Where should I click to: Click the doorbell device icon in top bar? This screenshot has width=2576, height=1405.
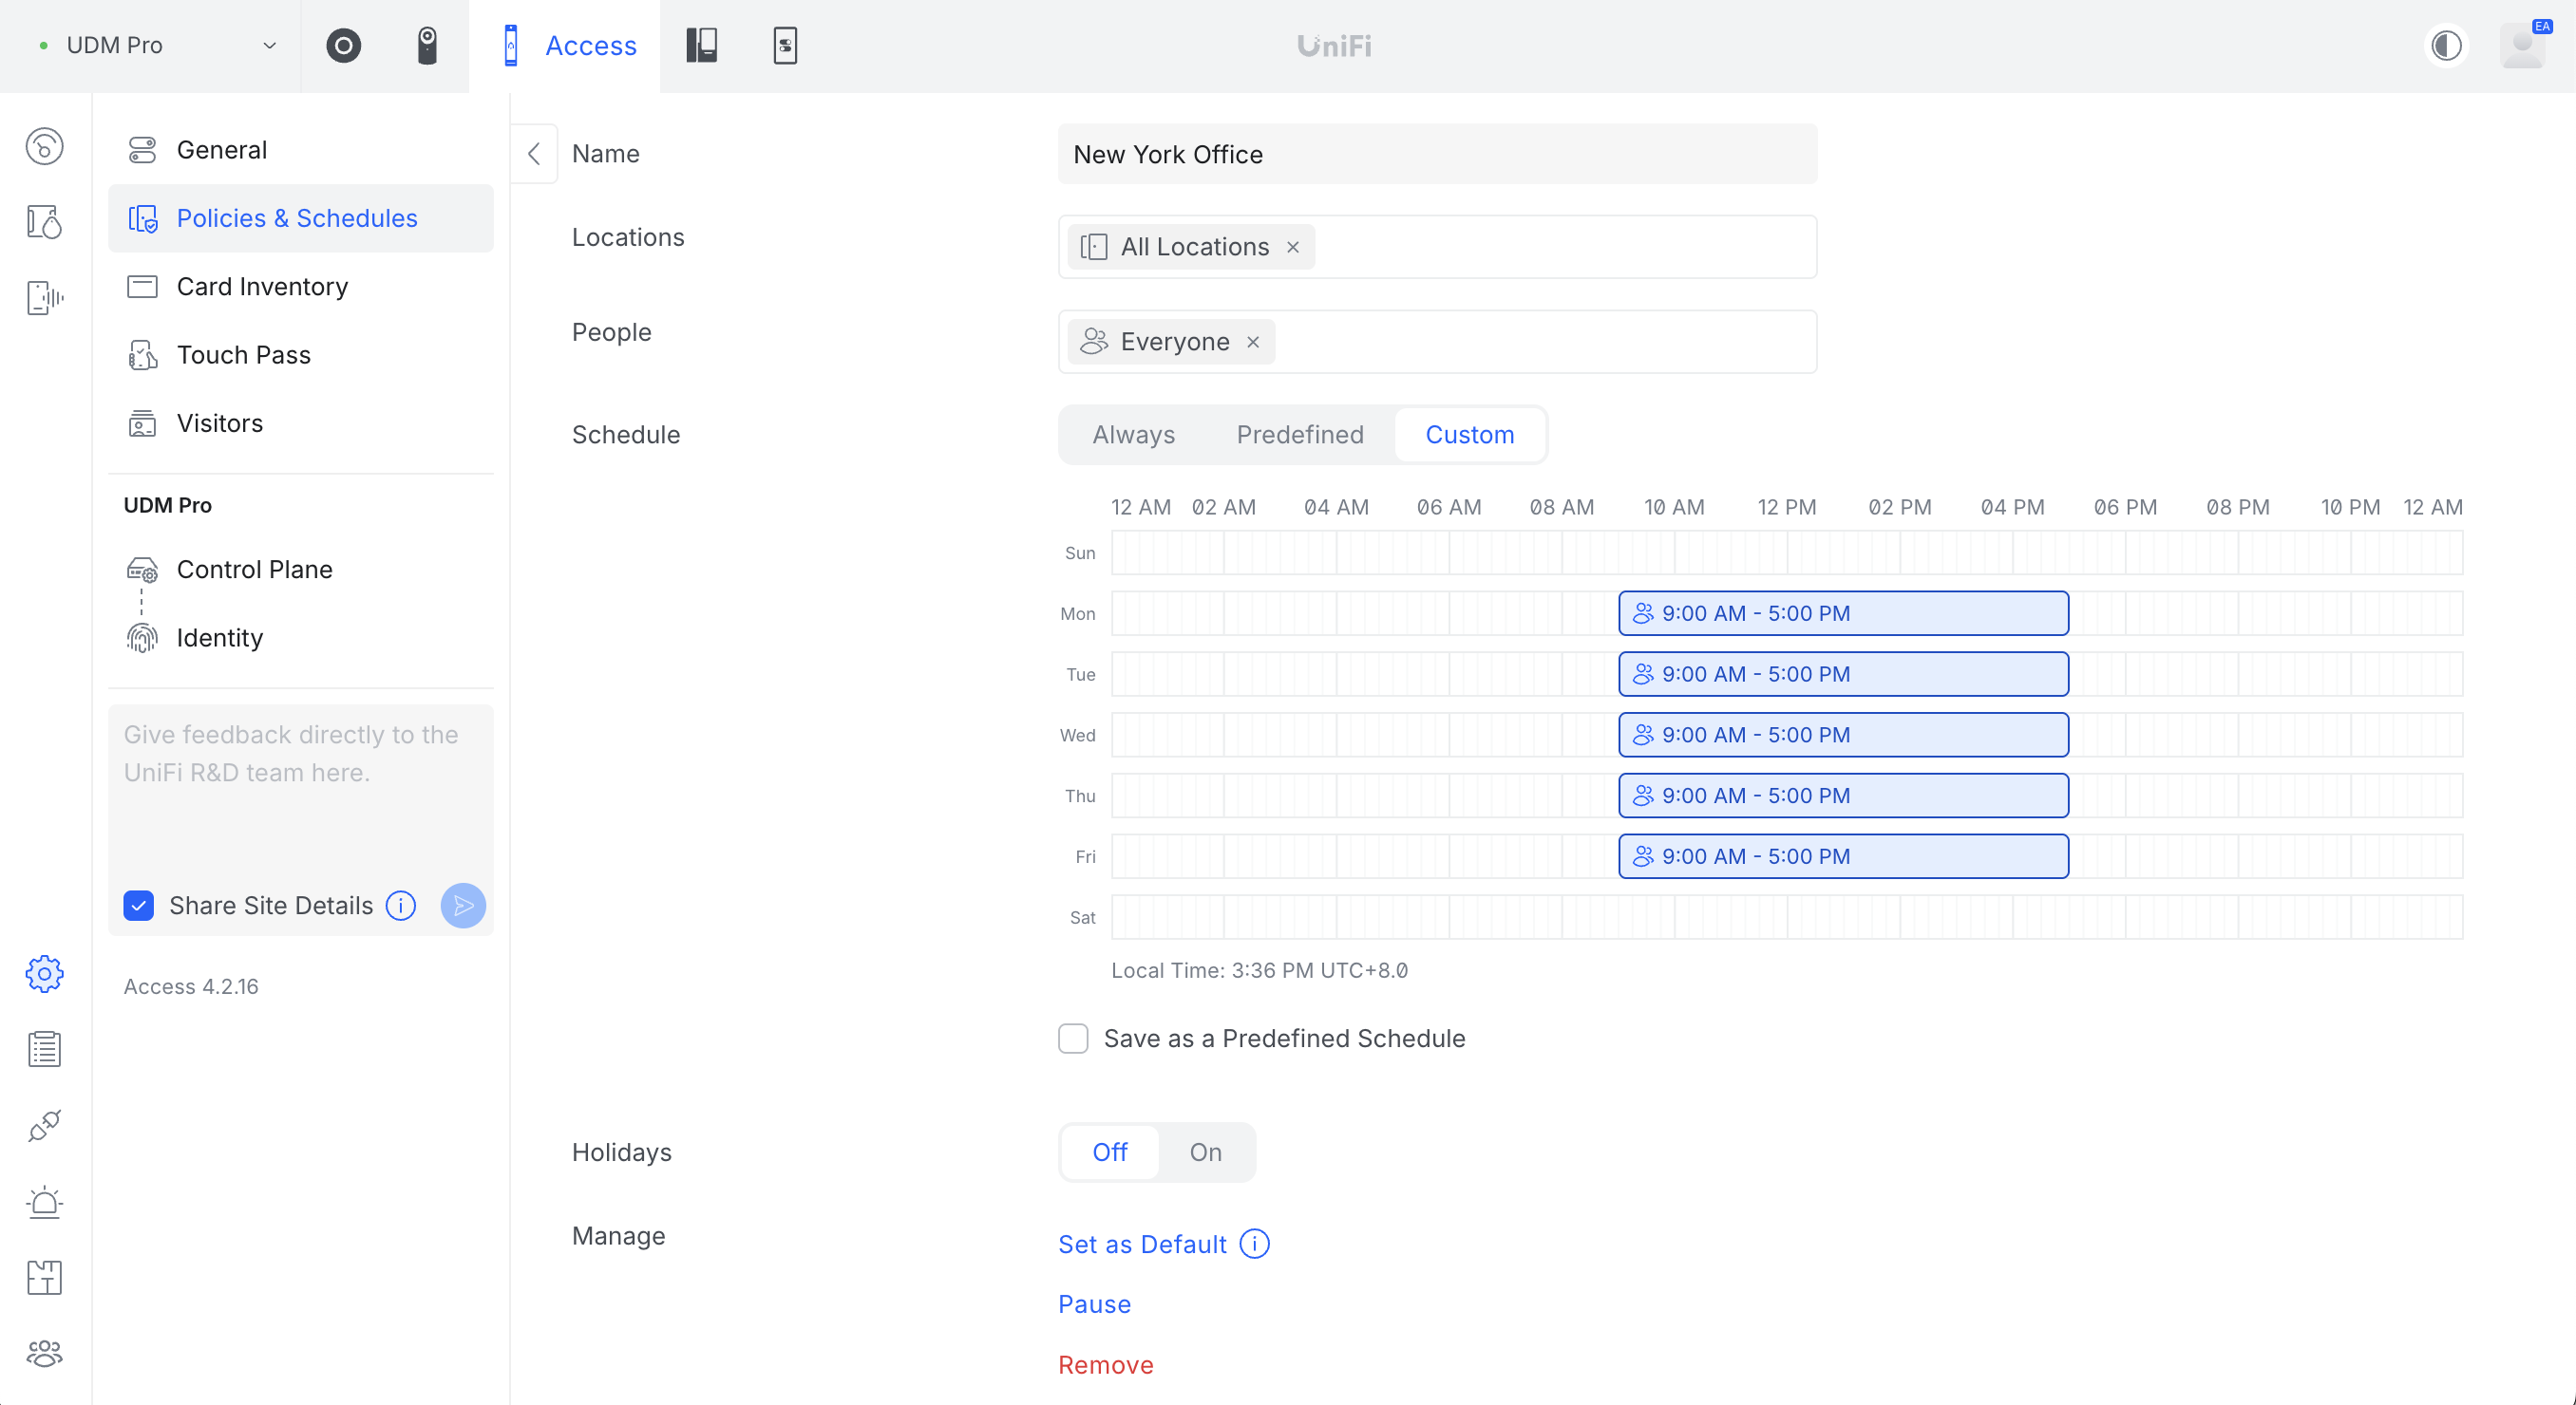coord(427,46)
